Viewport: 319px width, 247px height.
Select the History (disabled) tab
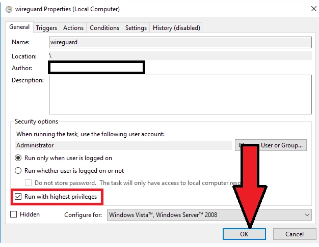tap(176, 28)
